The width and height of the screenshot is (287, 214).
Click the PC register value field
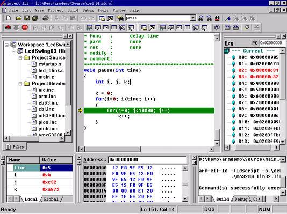[x=272, y=43]
